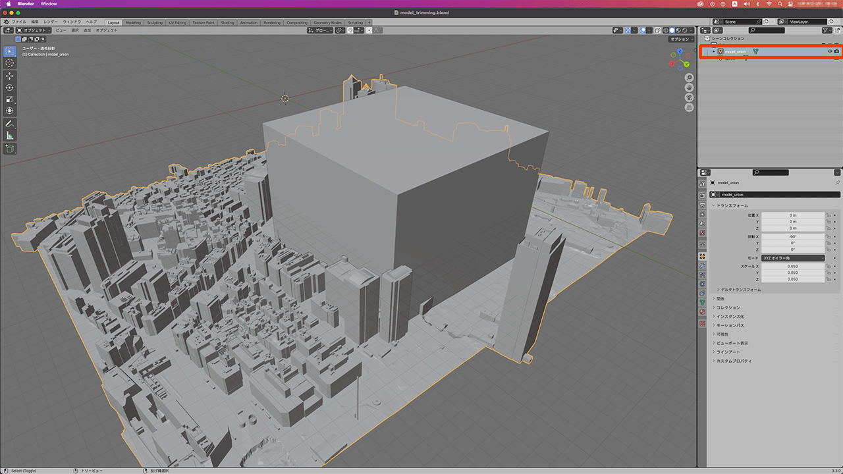Open transform orientation global dropdown
Image resolution: width=843 pixels, height=474 pixels.
pos(320,30)
